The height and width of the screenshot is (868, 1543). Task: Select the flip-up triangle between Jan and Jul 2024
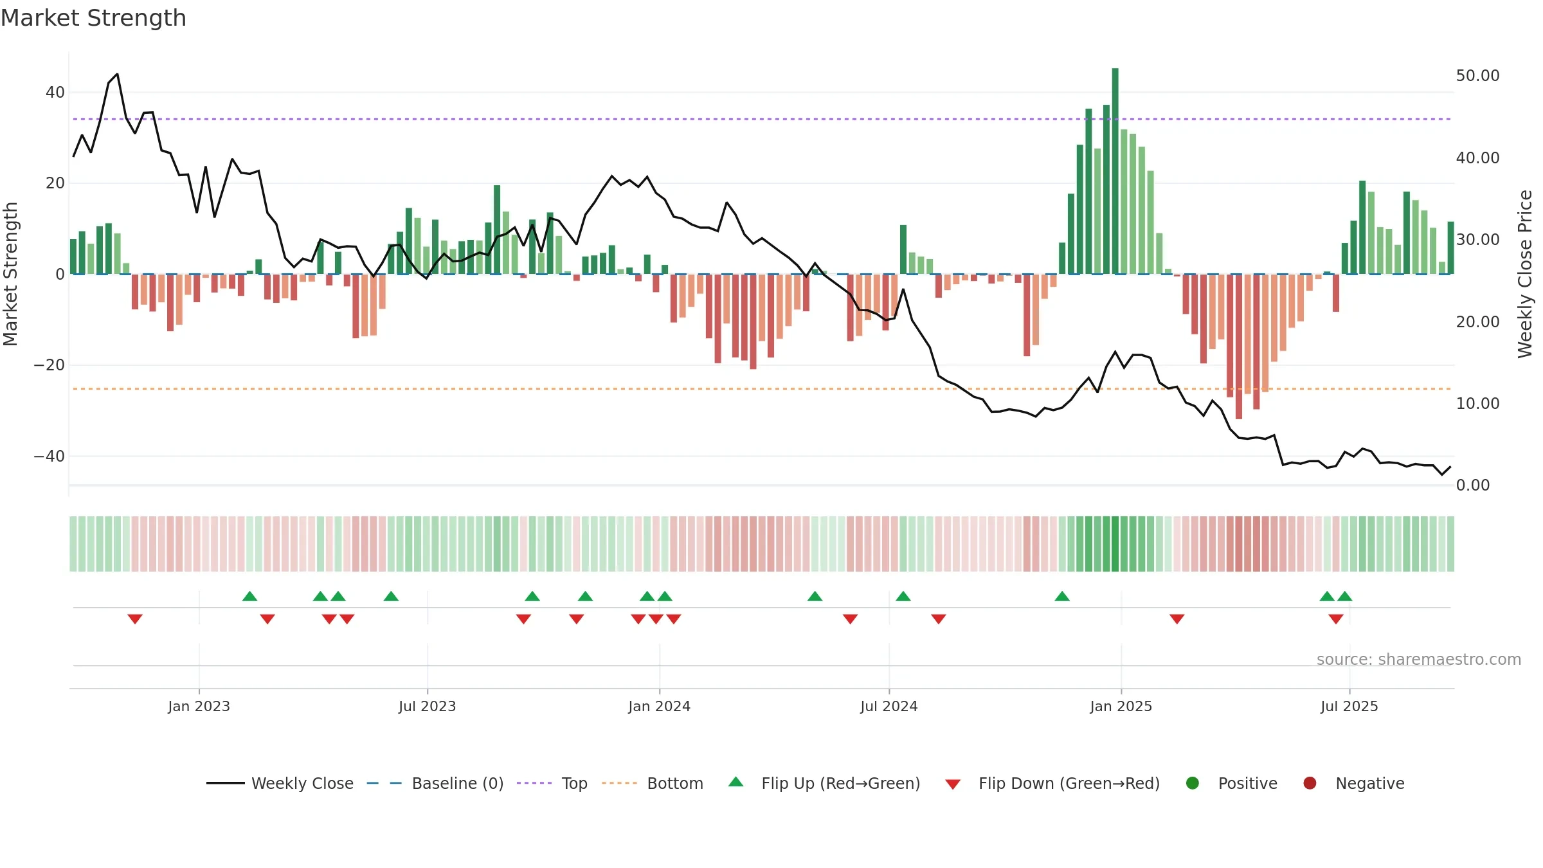[x=815, y=596]
